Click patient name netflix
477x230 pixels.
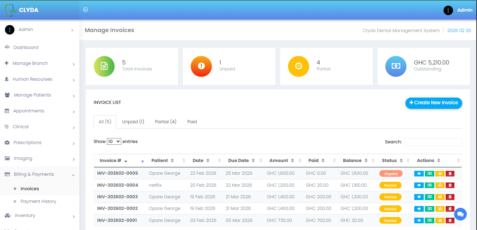click(x=155, y=185)
